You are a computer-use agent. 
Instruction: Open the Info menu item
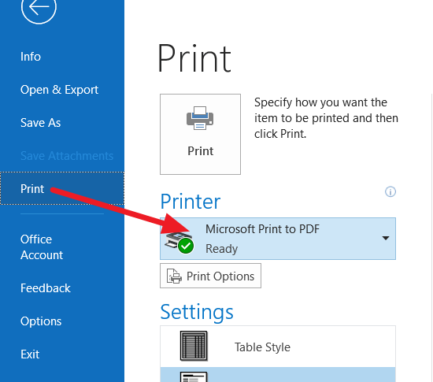31,57
